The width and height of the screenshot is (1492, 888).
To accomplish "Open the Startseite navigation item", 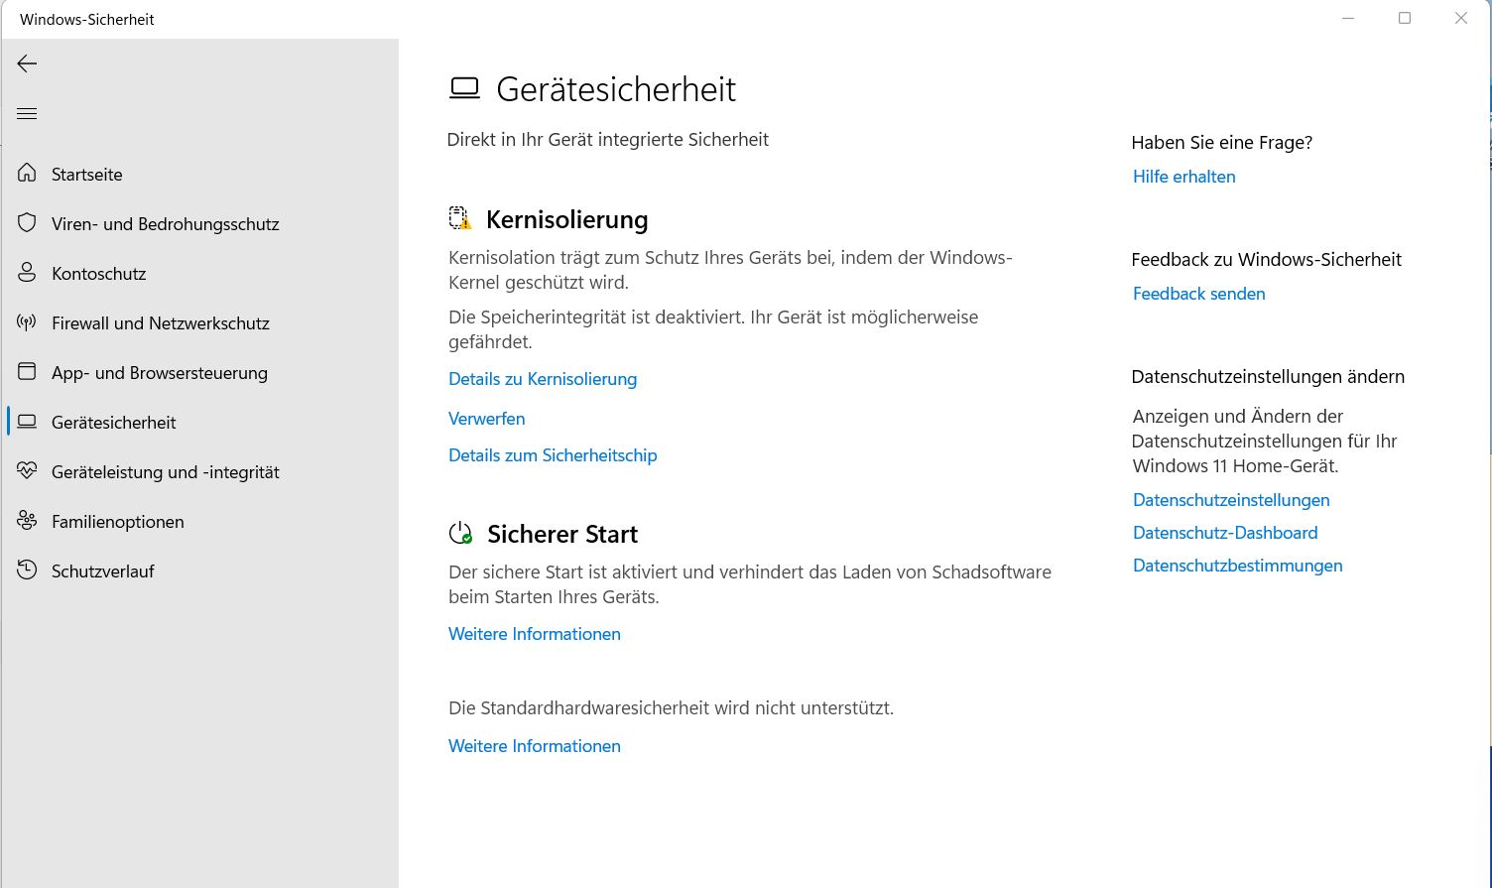I will (87, 175).
